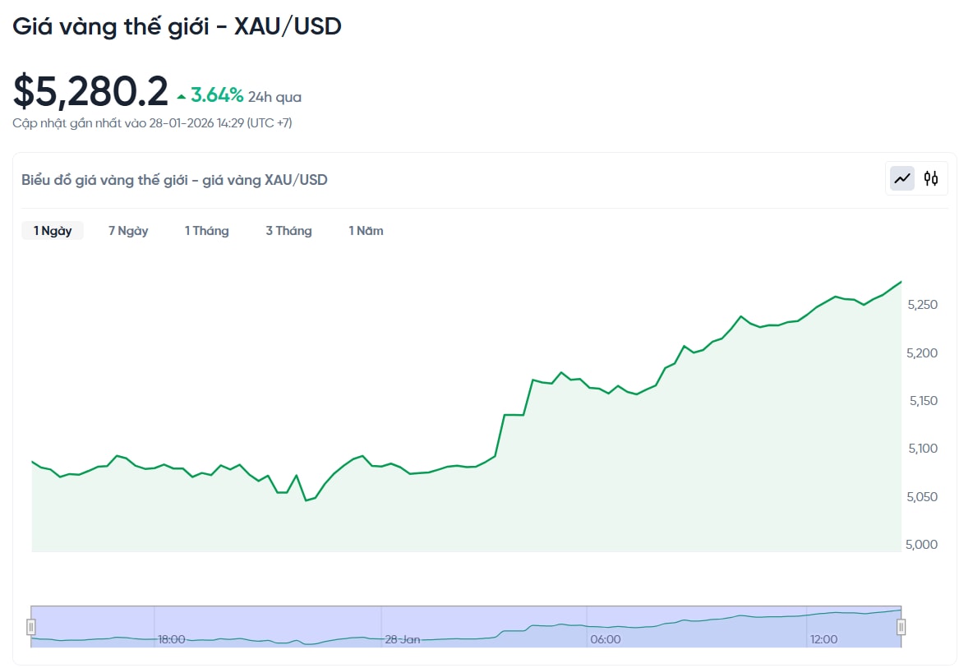Click the chart title above the graph
The image size is (959, 668).
pos(174,179)
